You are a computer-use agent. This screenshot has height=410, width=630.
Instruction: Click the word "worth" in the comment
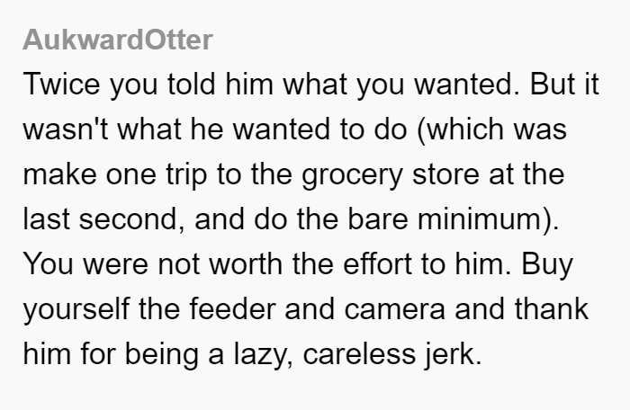click(246, 263)
